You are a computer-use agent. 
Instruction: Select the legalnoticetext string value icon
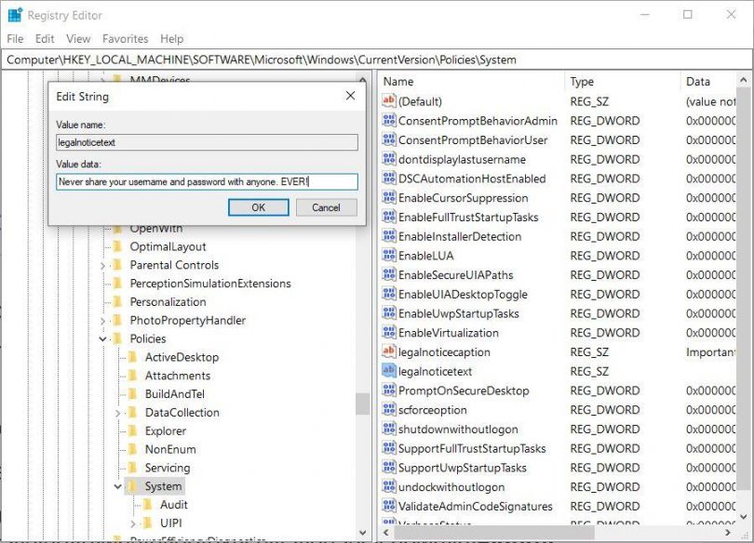[387, 371]
